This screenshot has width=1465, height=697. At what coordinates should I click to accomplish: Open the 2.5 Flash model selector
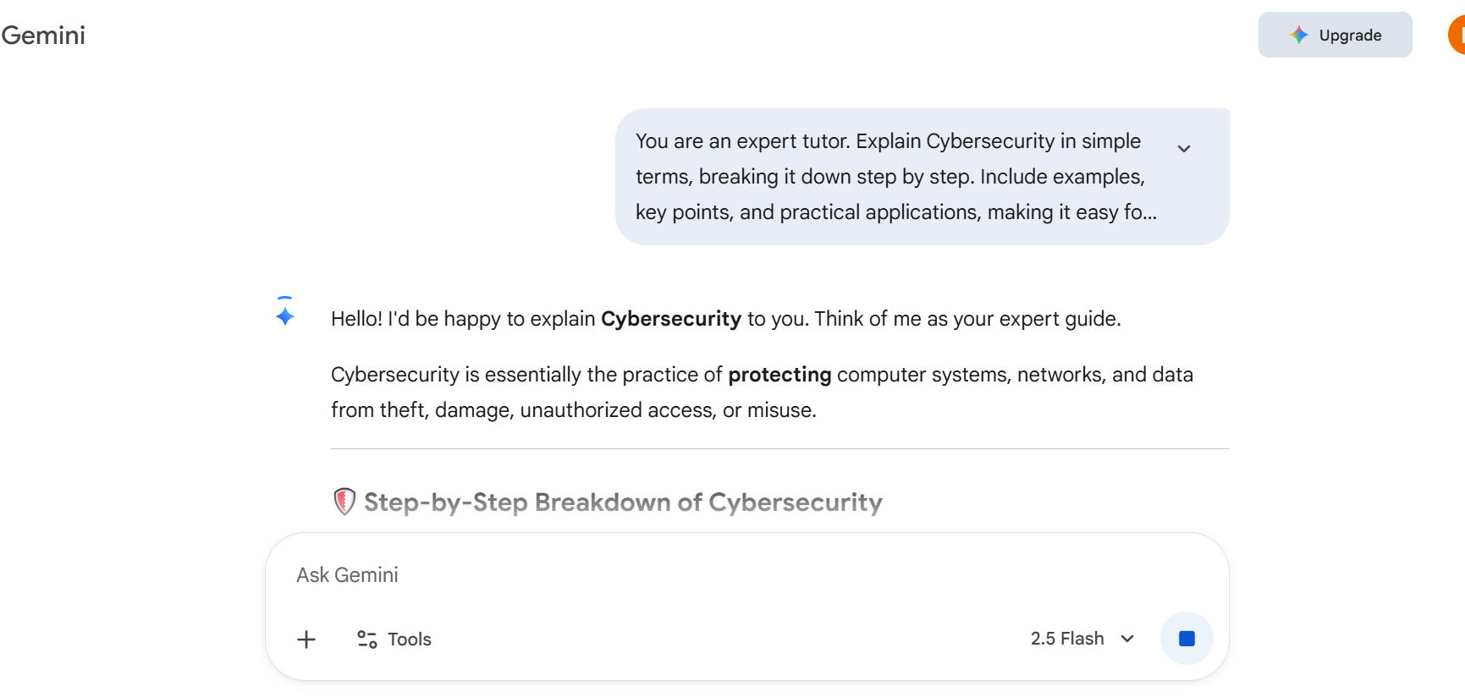(x=1067, y=639)
